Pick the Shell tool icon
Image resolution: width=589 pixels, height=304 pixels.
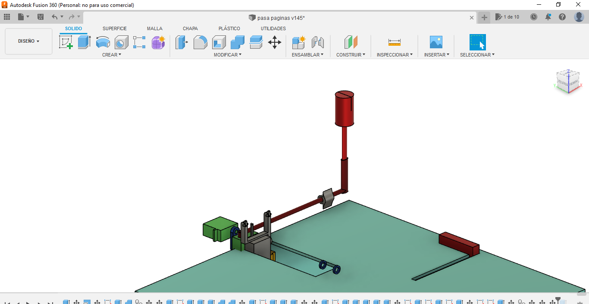click(219, 42)
